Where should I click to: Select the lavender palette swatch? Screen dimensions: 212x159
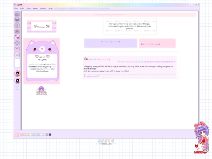(x=38, y=135)
